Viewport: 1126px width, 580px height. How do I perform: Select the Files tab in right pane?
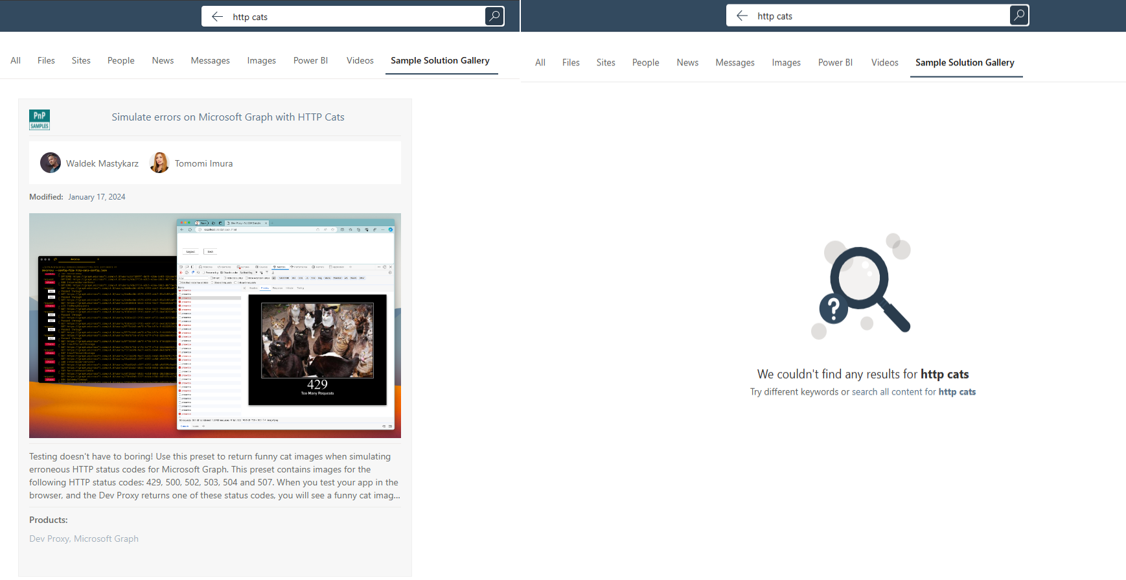(571, 62)
